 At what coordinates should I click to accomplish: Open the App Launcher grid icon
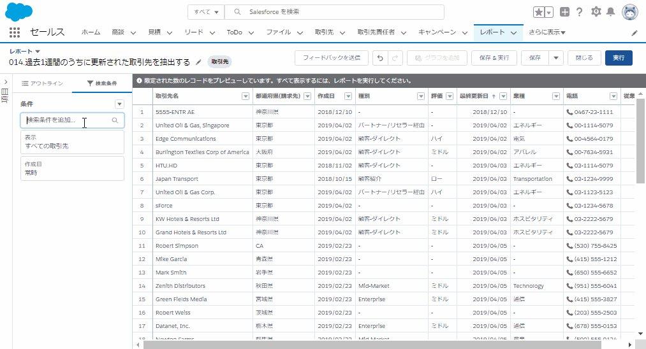[15, 32]
